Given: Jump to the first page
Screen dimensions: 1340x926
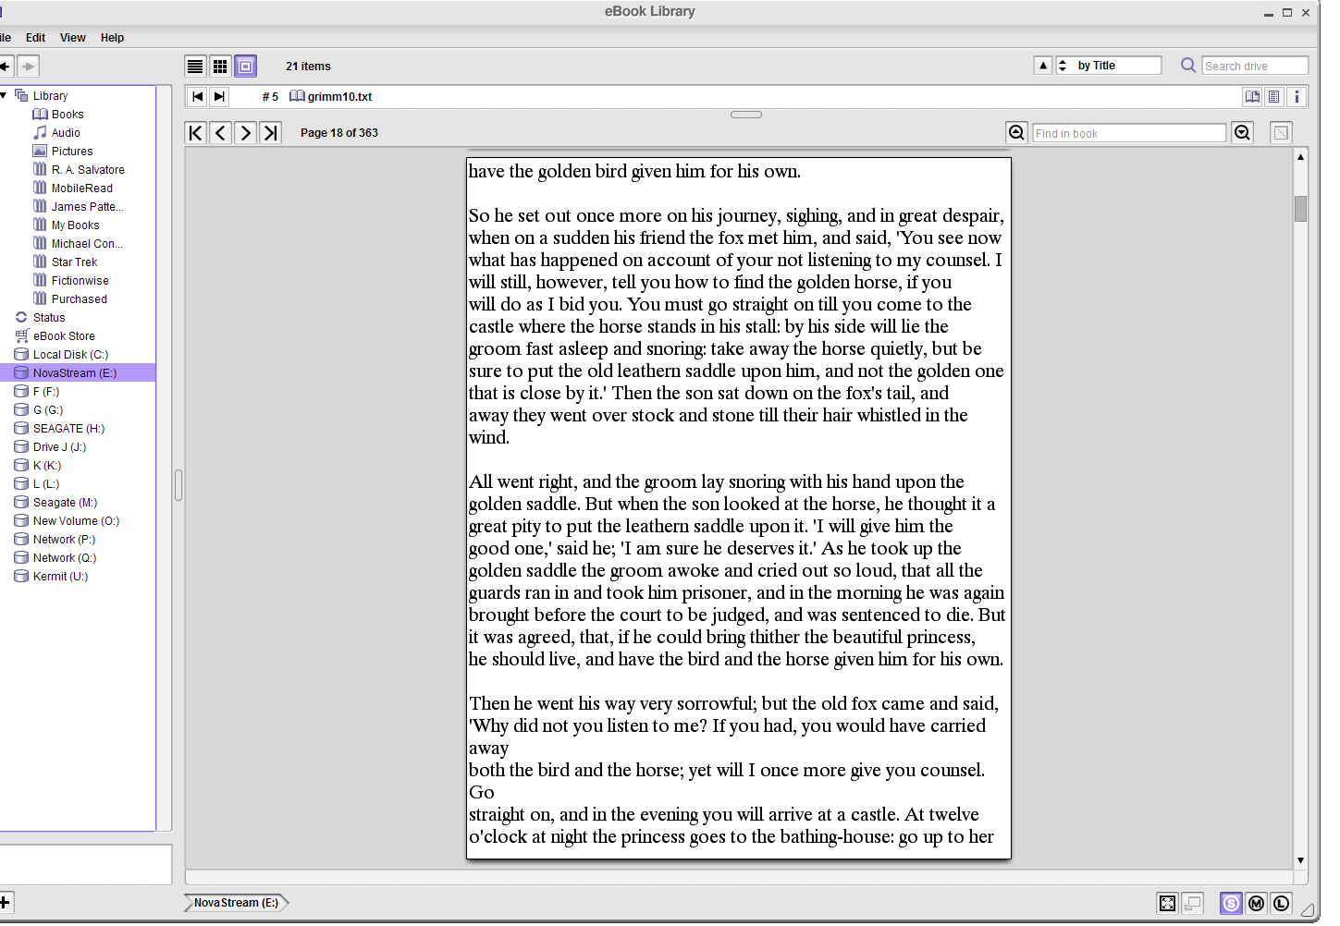Looking at the screenshot, I should pyautogui.click(x=195, y=132).
